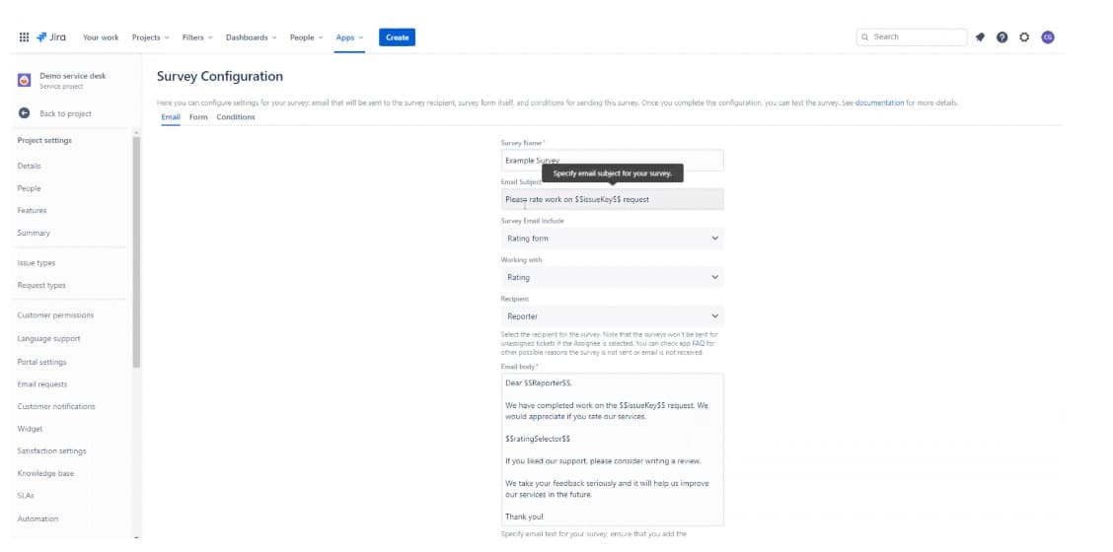Expand the Projects menu
The image size is (1113, 552).
coord(151,37)
